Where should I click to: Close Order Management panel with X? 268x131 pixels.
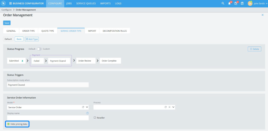pos(263,15)
